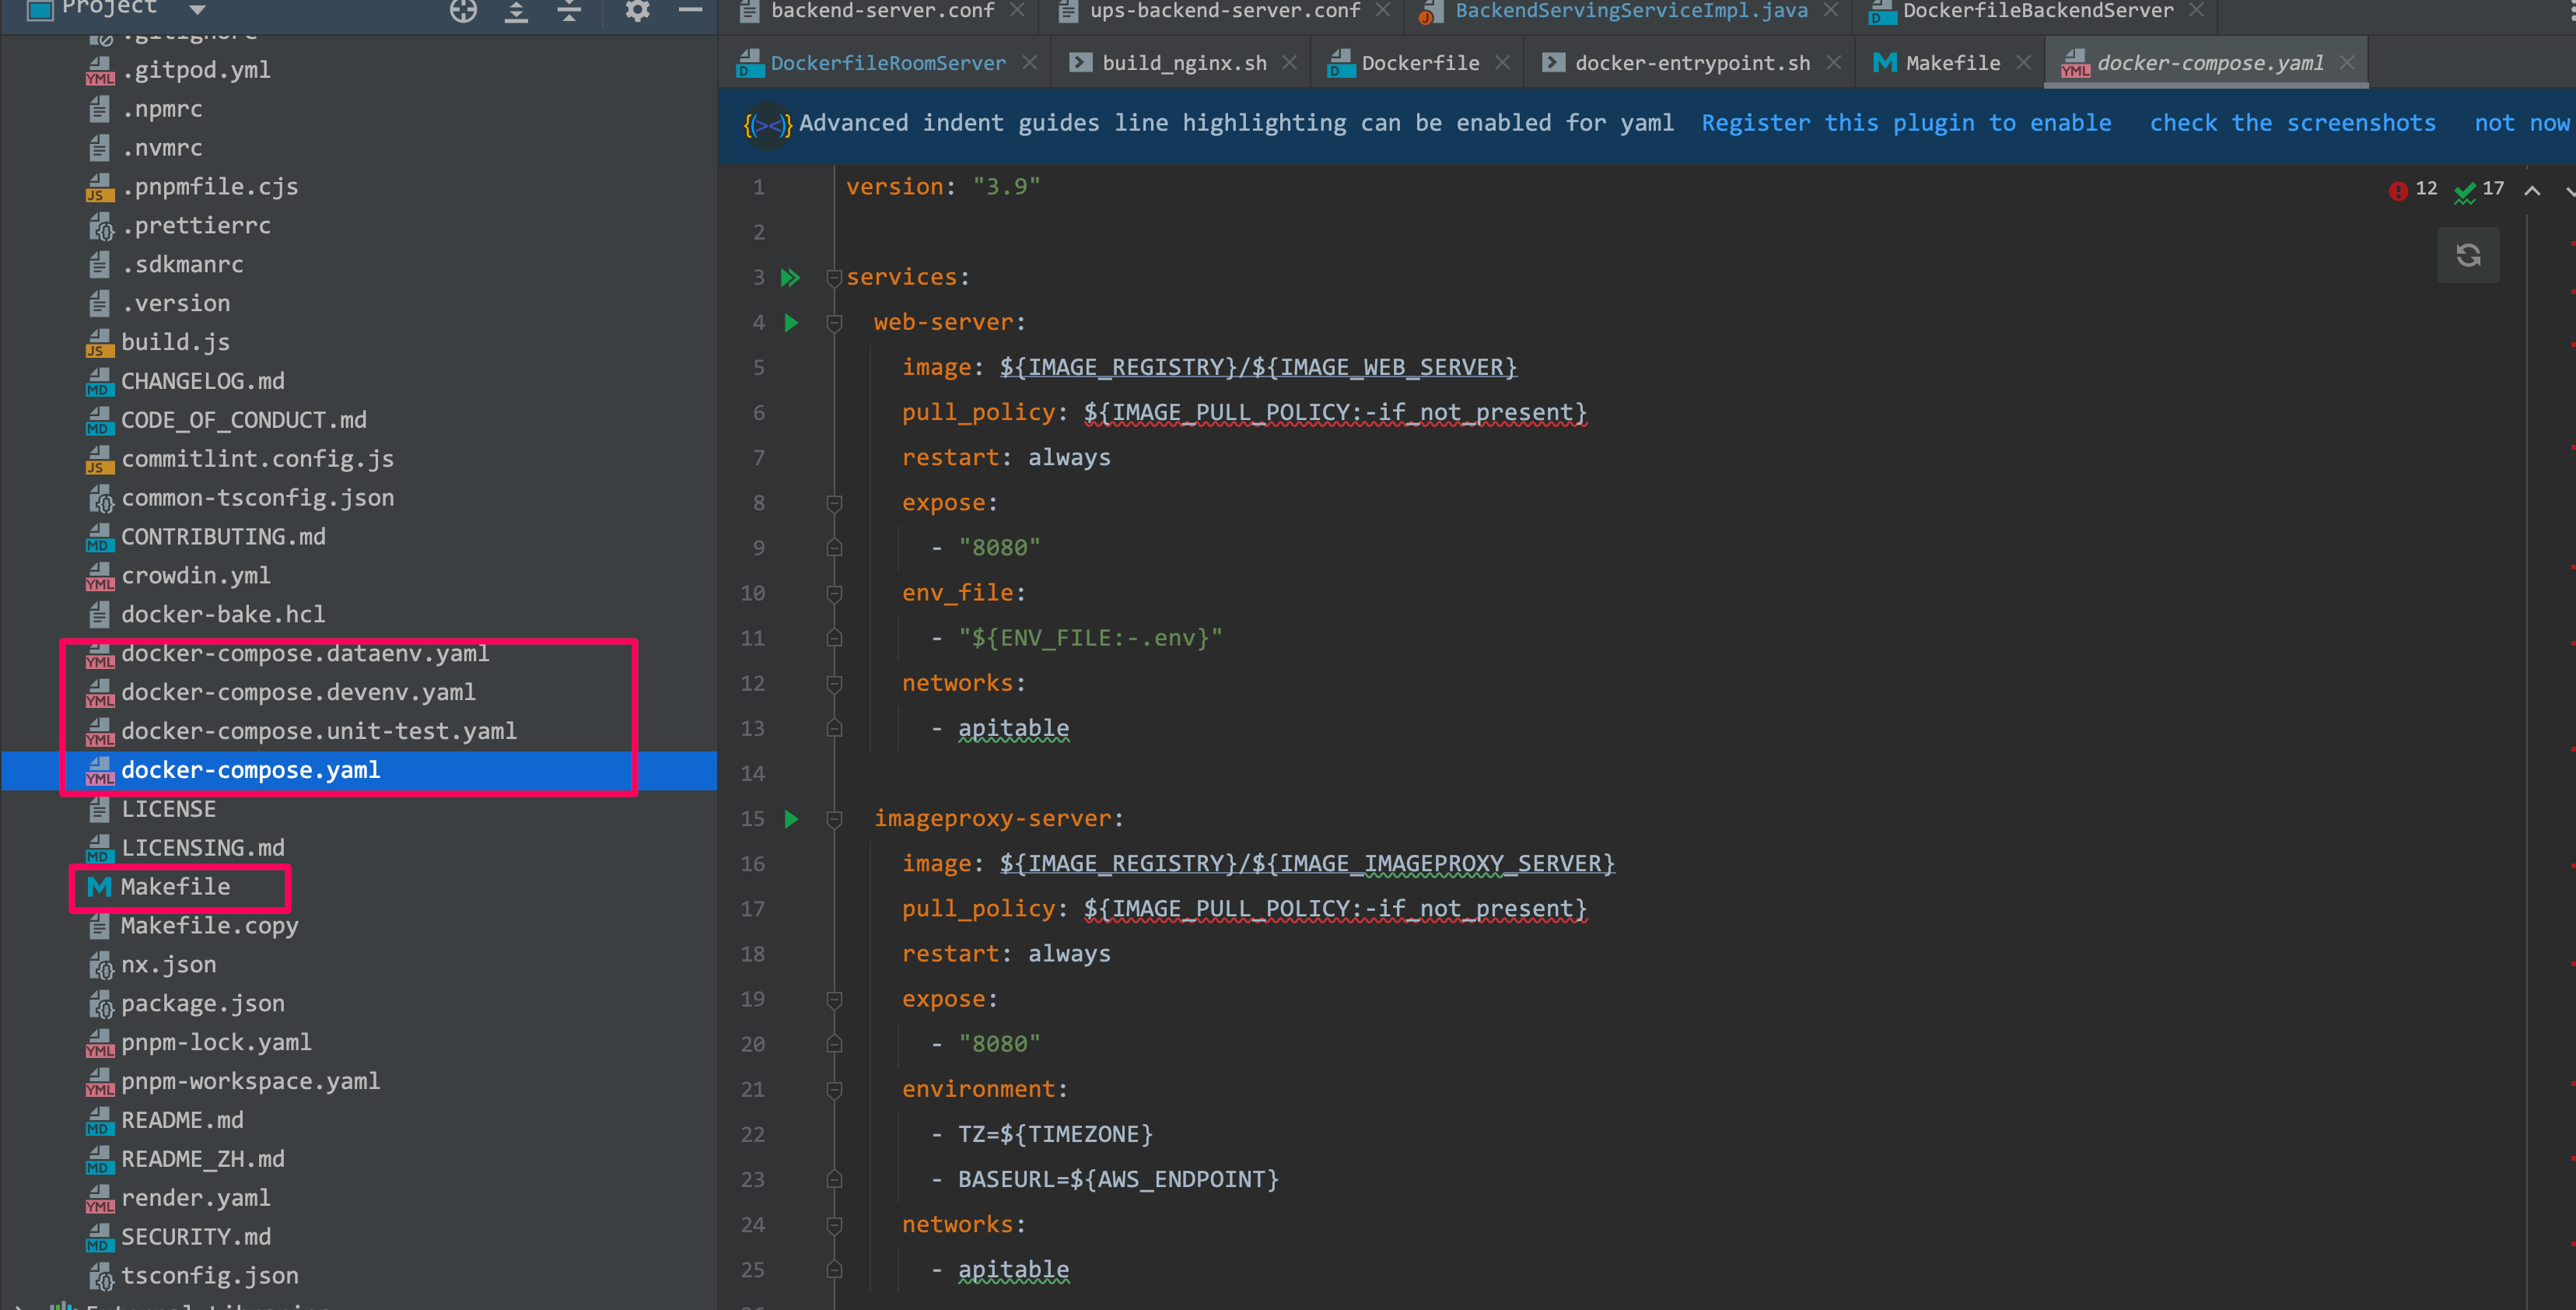Click 'Register this plugin to enable' link
This screenshot has height=1310, width=2576.
pyautogui.click(x=1906, y=123)
